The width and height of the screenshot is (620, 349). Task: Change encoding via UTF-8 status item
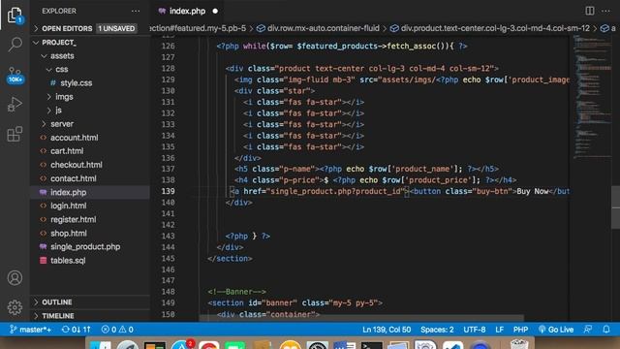click(x=475, y=330)
